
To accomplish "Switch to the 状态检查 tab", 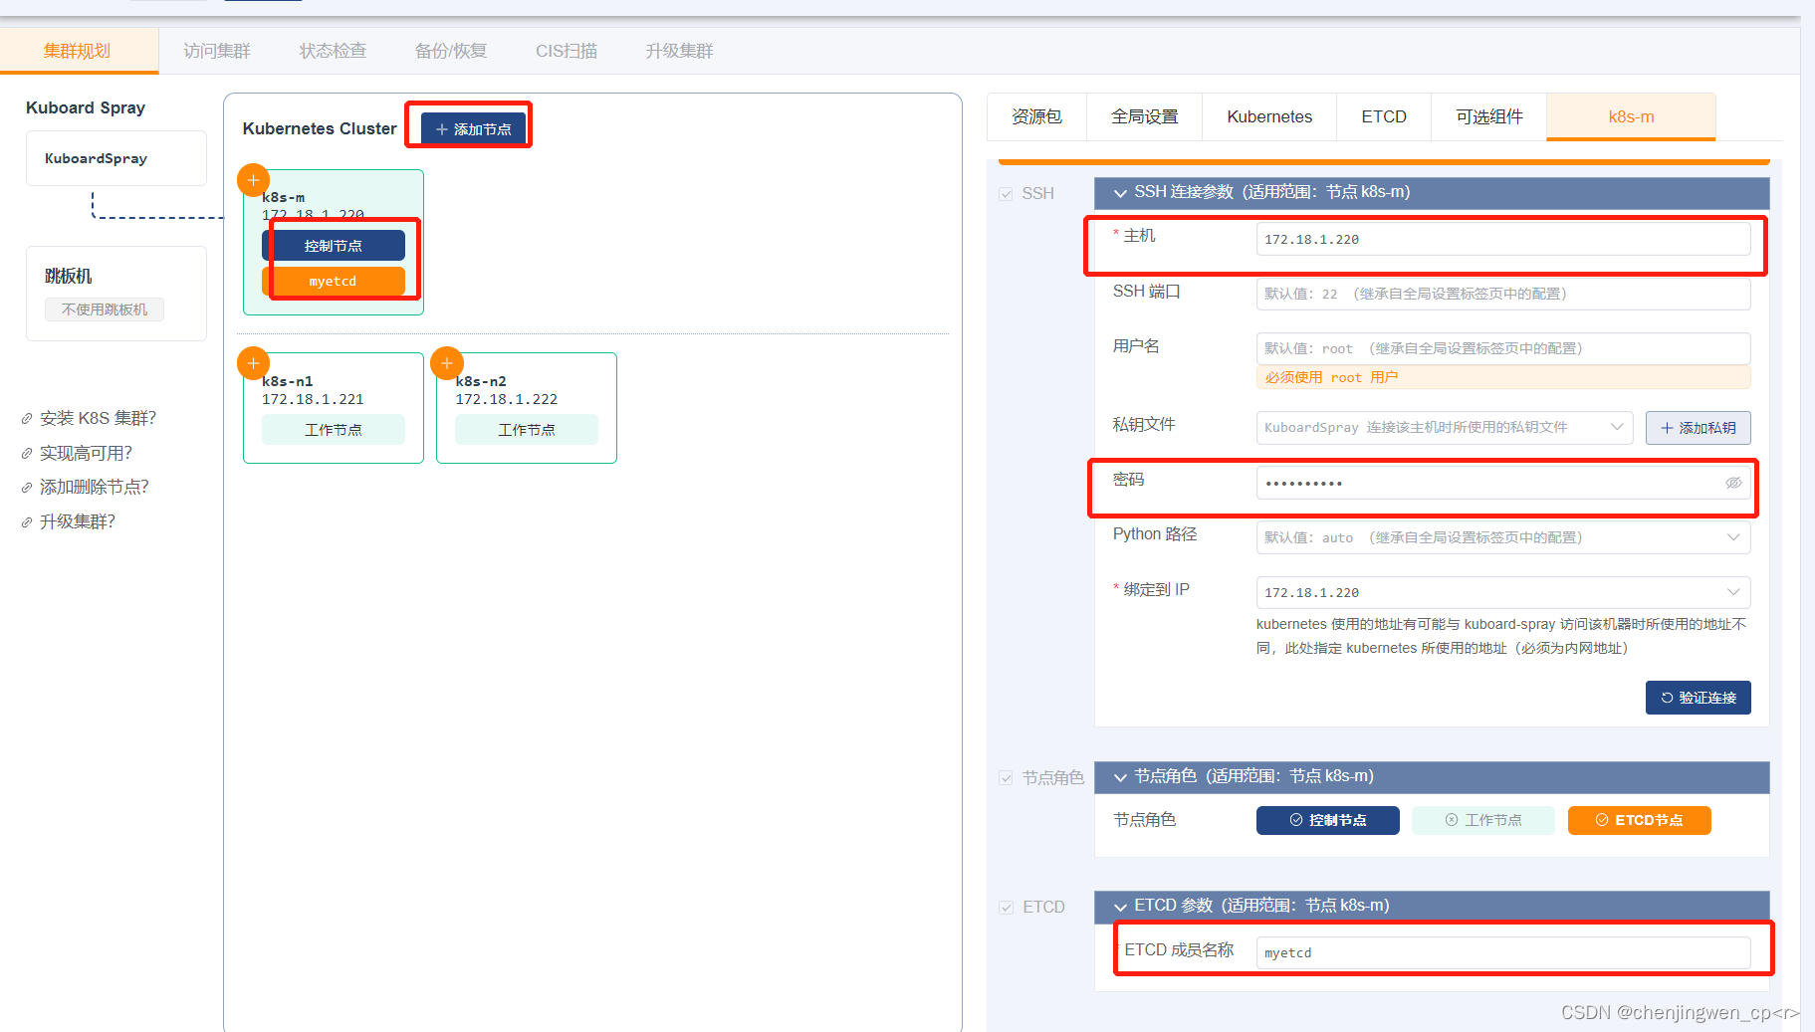I will coord(334,51).
